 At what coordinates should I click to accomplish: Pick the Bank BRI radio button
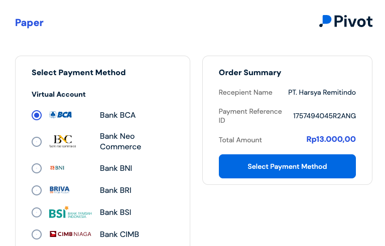click(37, 190)
